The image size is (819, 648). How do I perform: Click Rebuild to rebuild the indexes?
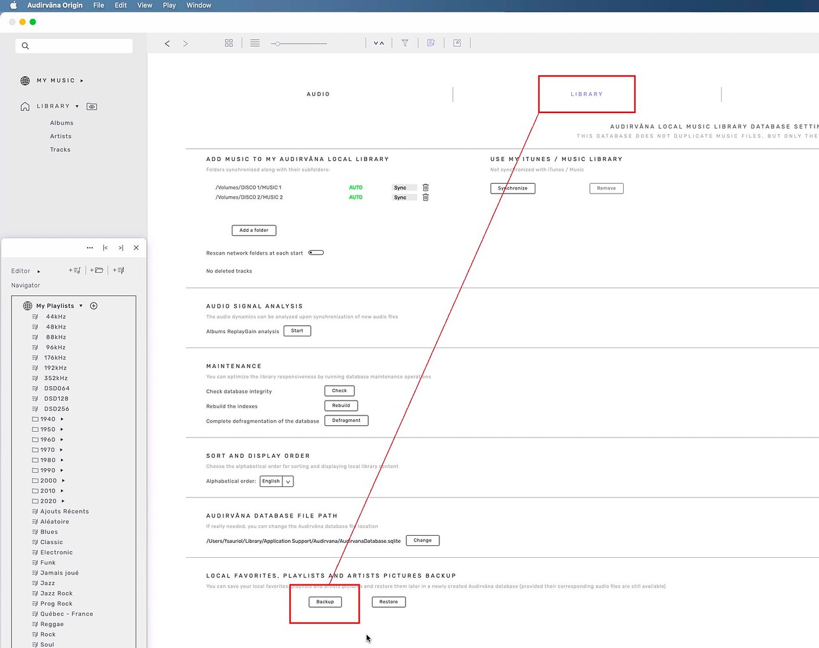coord(341,406)
